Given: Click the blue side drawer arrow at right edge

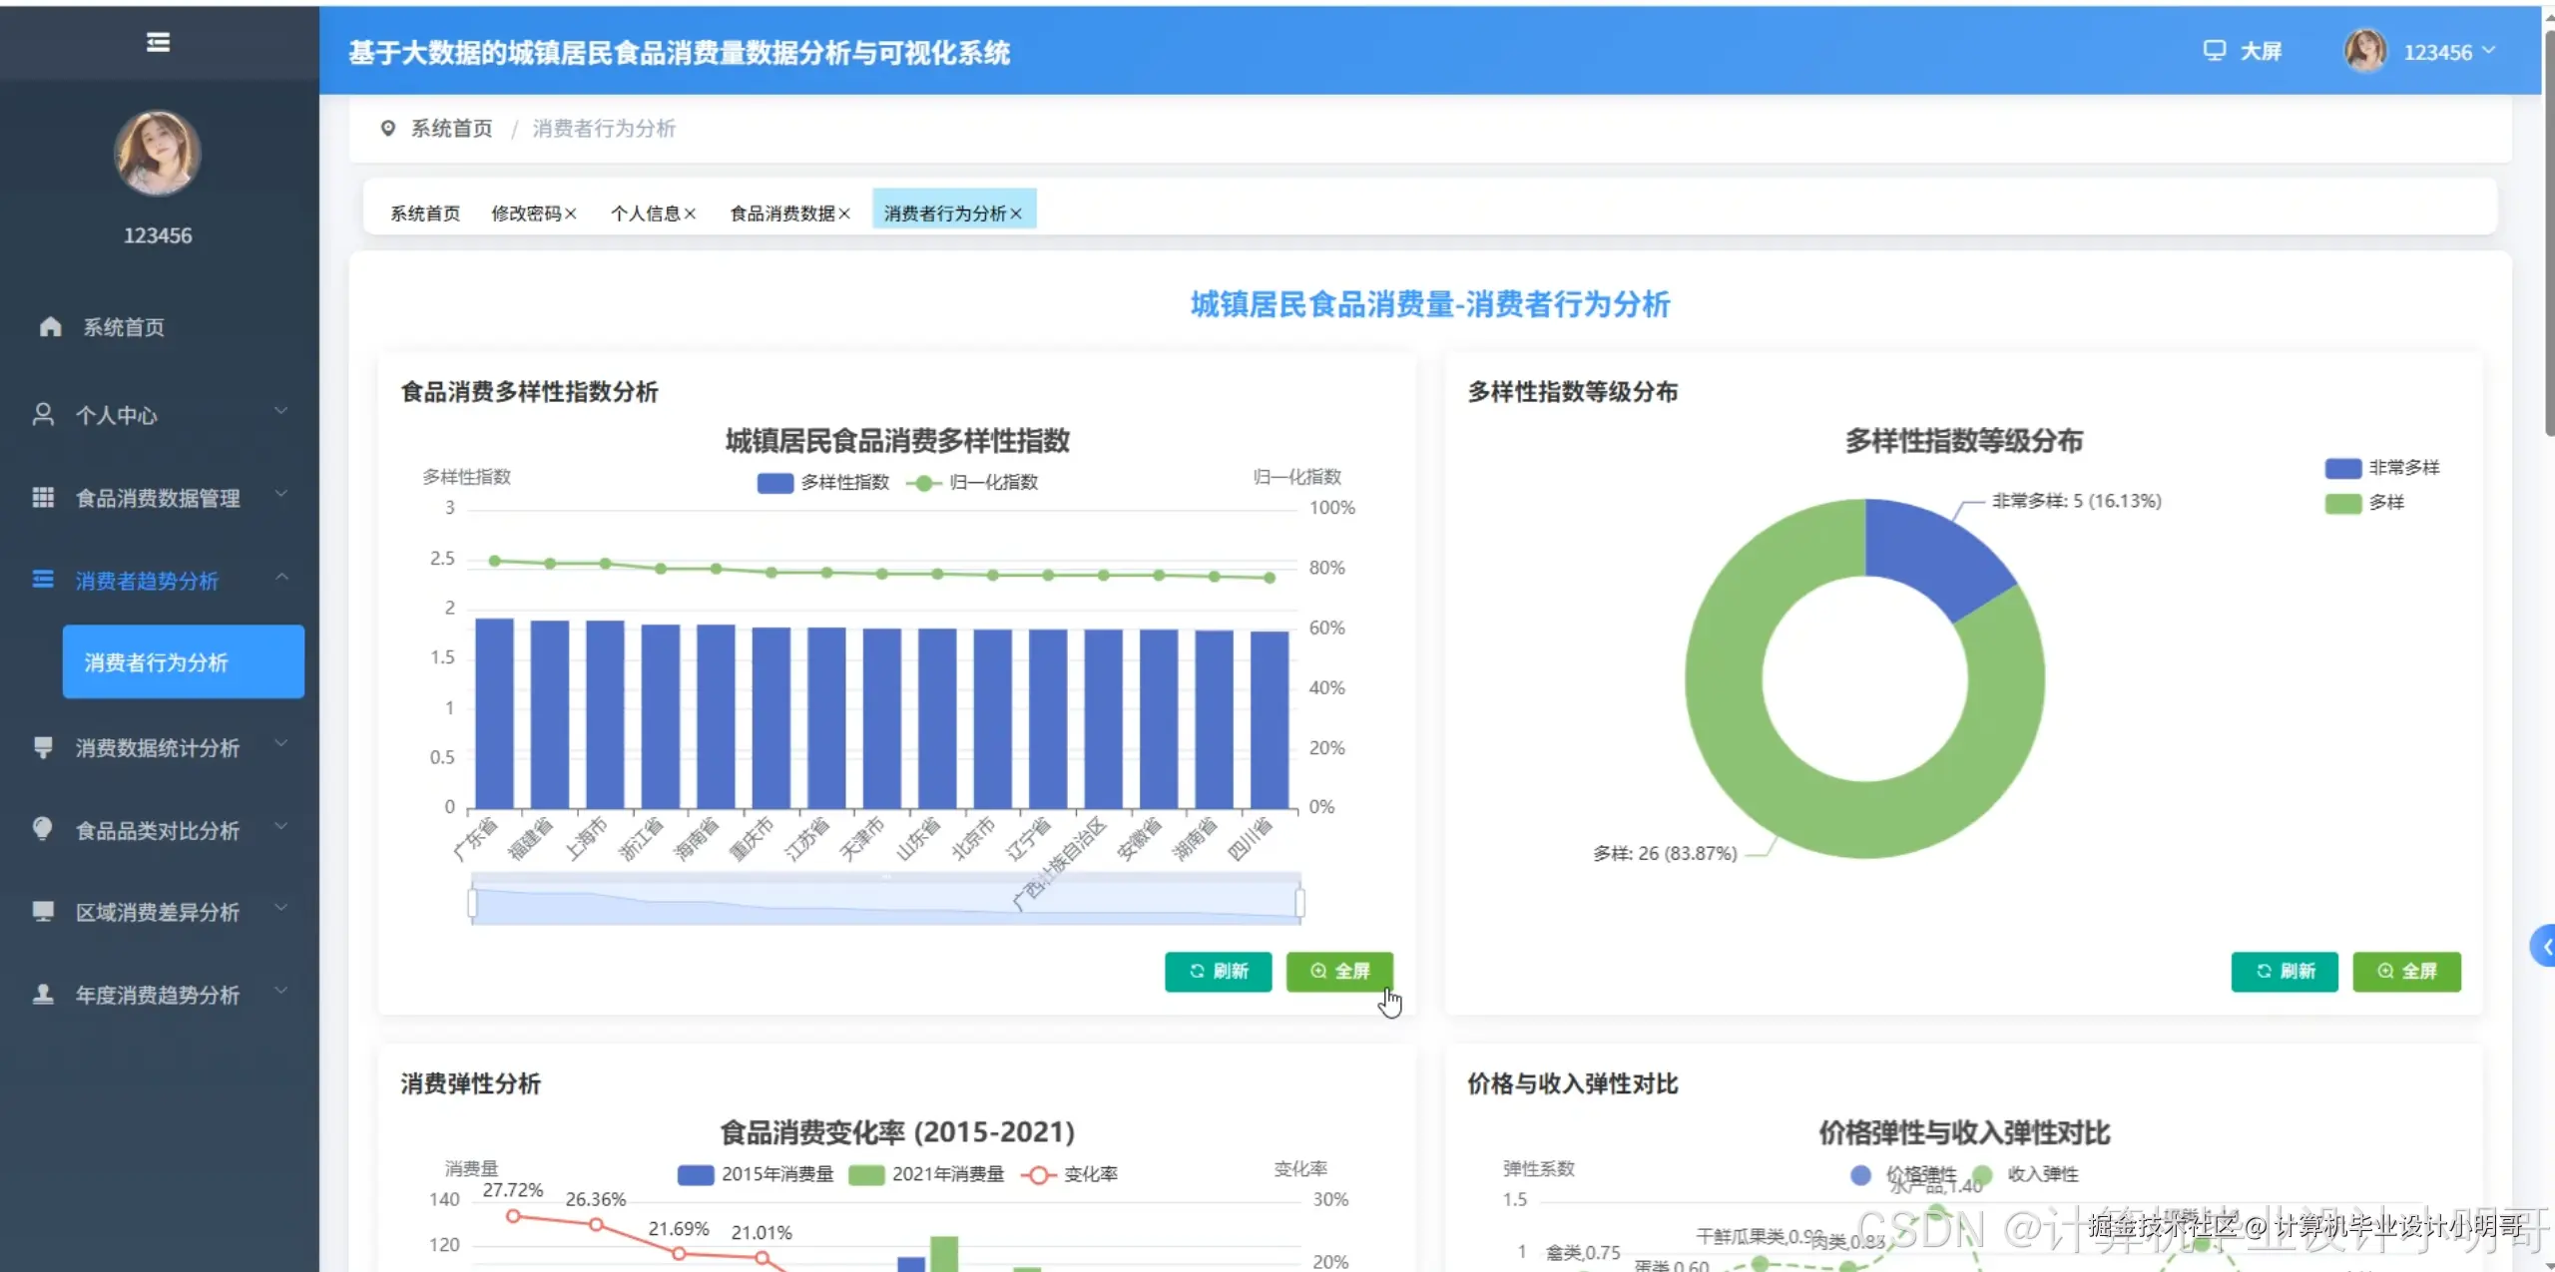Looking at the screenshot, I should tap(2544, 946).
